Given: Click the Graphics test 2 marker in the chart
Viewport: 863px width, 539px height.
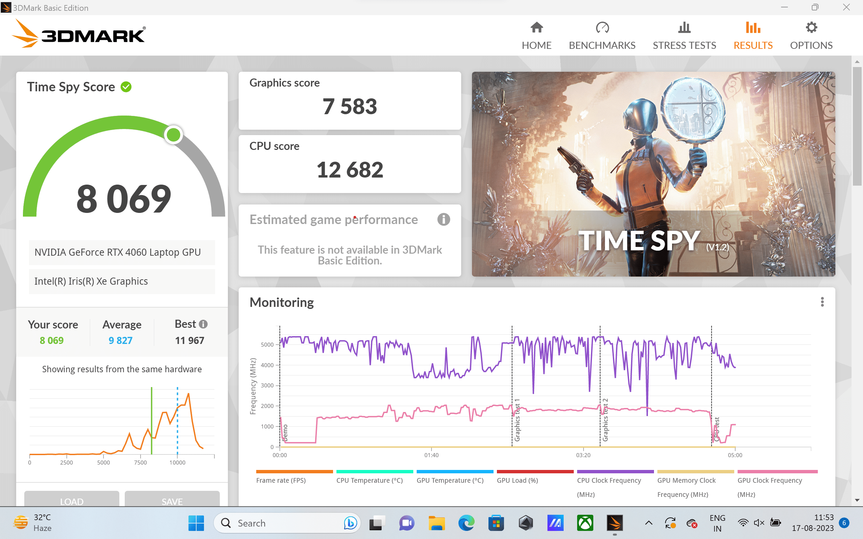Looking at the screenshot, I should pos(605,420).
